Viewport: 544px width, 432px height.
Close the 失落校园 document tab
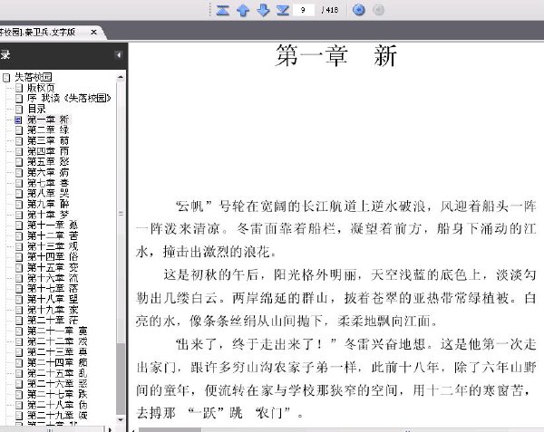(x=93, y=33)
